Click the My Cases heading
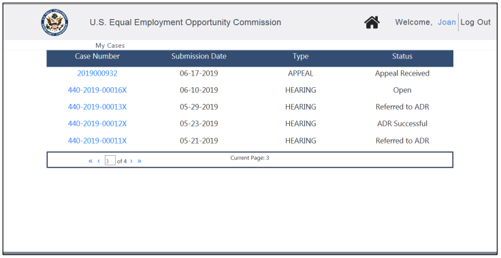The width and height of the screenshot is (501, 258). tap(110, 46)
